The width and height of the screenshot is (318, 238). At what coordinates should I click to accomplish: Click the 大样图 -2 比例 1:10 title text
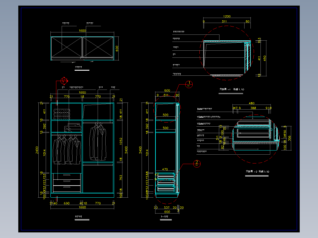(257, 171)
